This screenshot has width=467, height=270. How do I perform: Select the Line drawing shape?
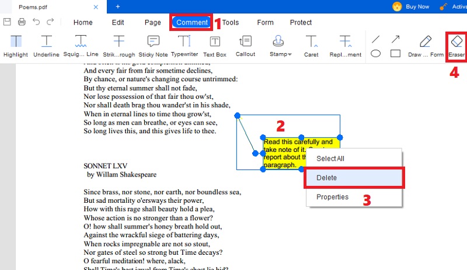pos(376,39)
